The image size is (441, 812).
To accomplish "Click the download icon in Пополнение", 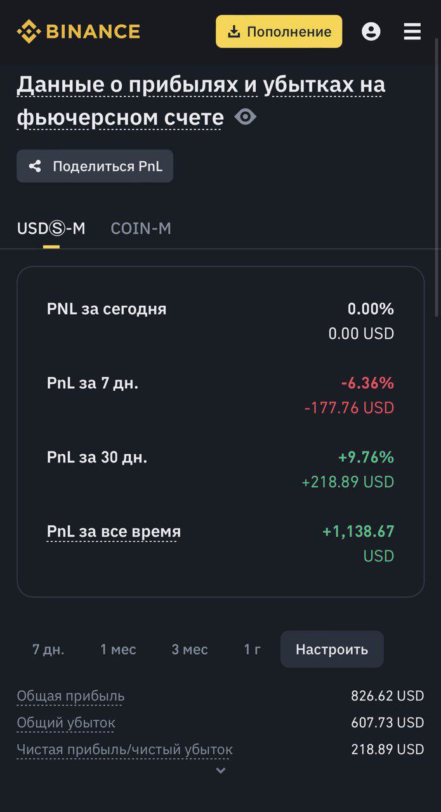I will coord(234,32).
